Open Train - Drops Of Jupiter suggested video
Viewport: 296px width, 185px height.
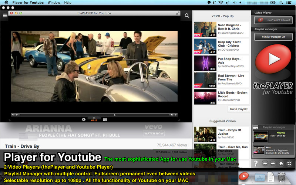pyautogui.click(x=221, y=134)
